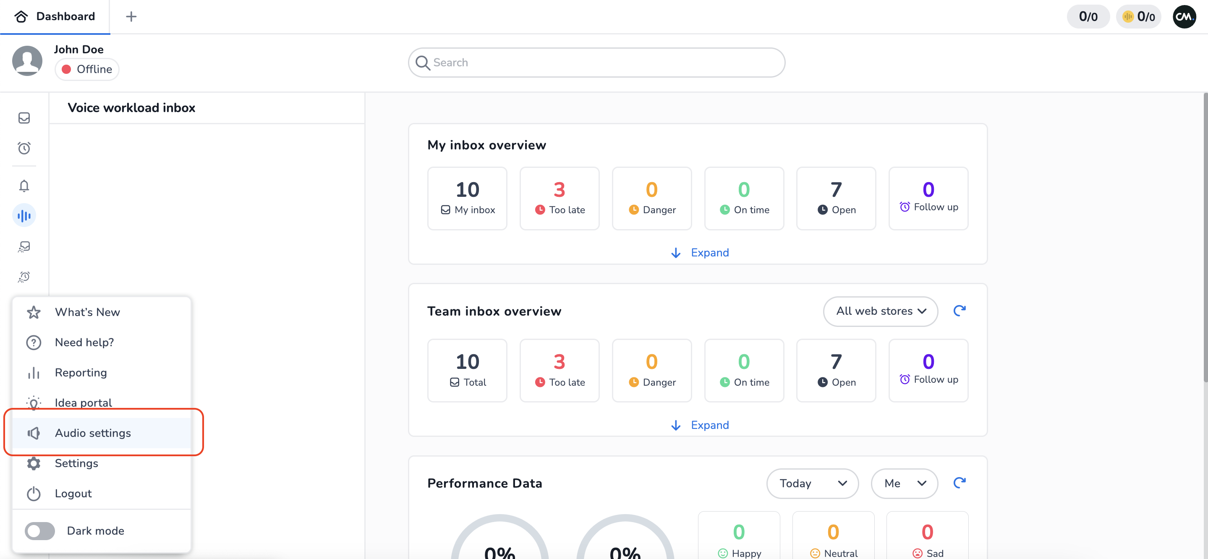Refresh the Performance Data panel
Screen dimensions: 1208x559
(959, 483)
